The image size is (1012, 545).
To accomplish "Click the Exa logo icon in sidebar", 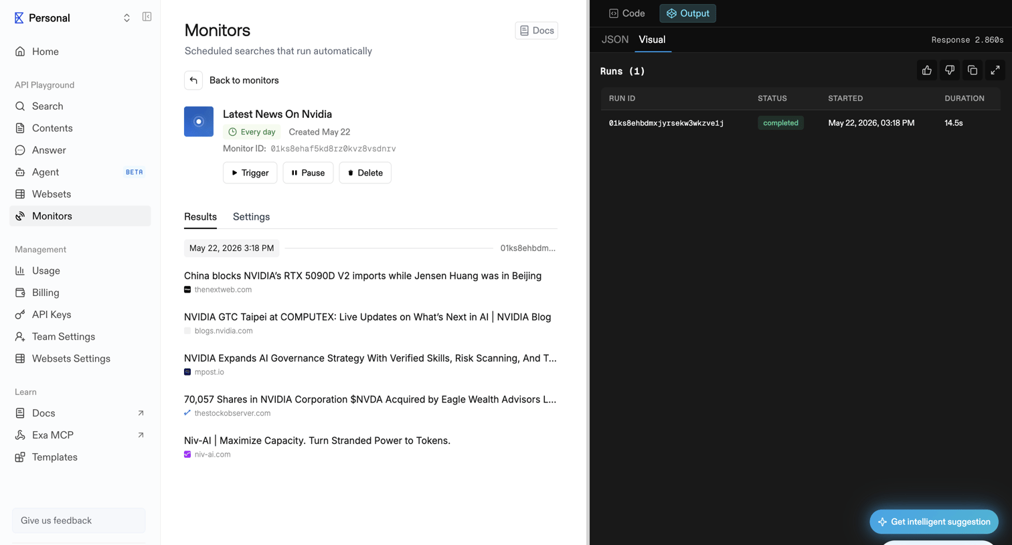I will pyautogui.click(x=19, y=18).
